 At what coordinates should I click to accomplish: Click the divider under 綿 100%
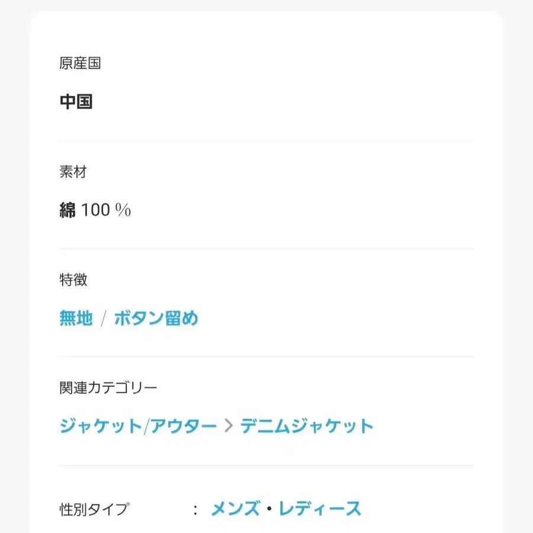265,249
